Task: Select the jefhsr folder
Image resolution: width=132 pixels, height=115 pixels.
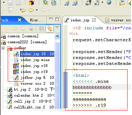Action: [20, 48]
